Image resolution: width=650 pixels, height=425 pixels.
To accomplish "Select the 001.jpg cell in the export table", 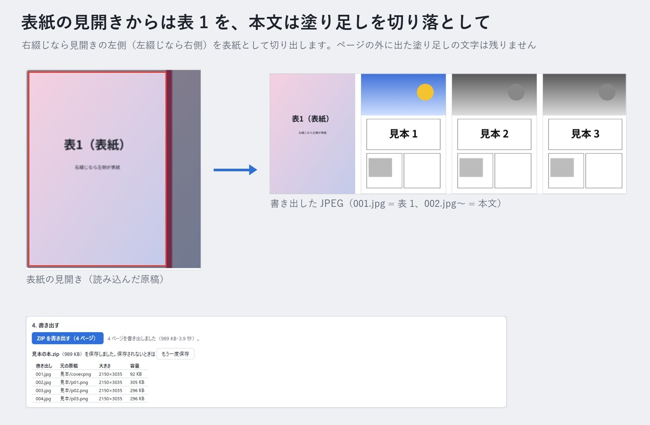I will pyautogui.click(x=43, y=374).
